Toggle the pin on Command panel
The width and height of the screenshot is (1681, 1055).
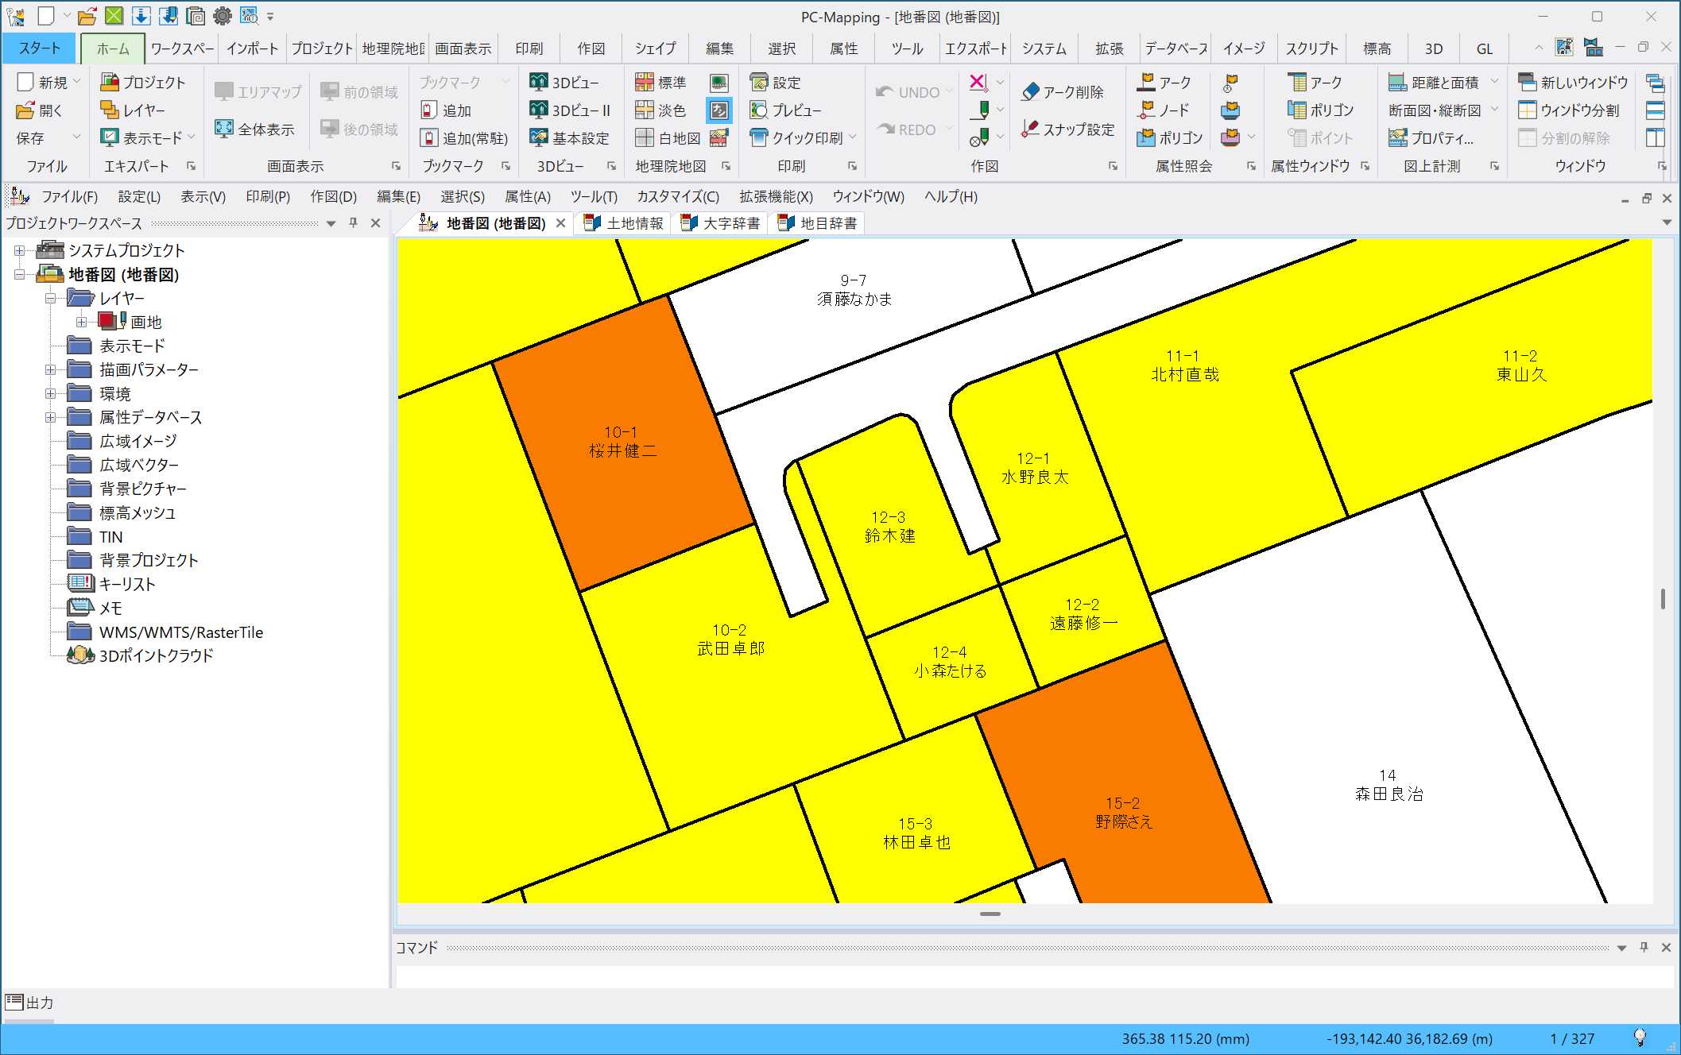(x=1644, y=947)
